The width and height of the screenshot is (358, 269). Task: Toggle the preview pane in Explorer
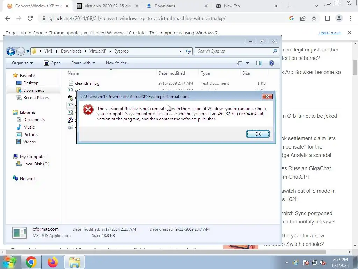point(259,63)
